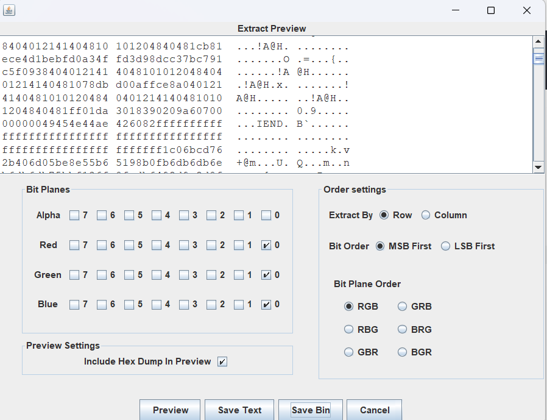Check Red bit plane 4
Screen dimensions: 547x420
[157, 245]
